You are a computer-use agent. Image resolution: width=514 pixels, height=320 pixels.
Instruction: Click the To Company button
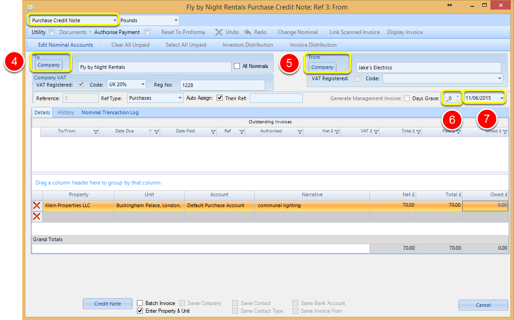pyautogui.click(x=48, y=65)
